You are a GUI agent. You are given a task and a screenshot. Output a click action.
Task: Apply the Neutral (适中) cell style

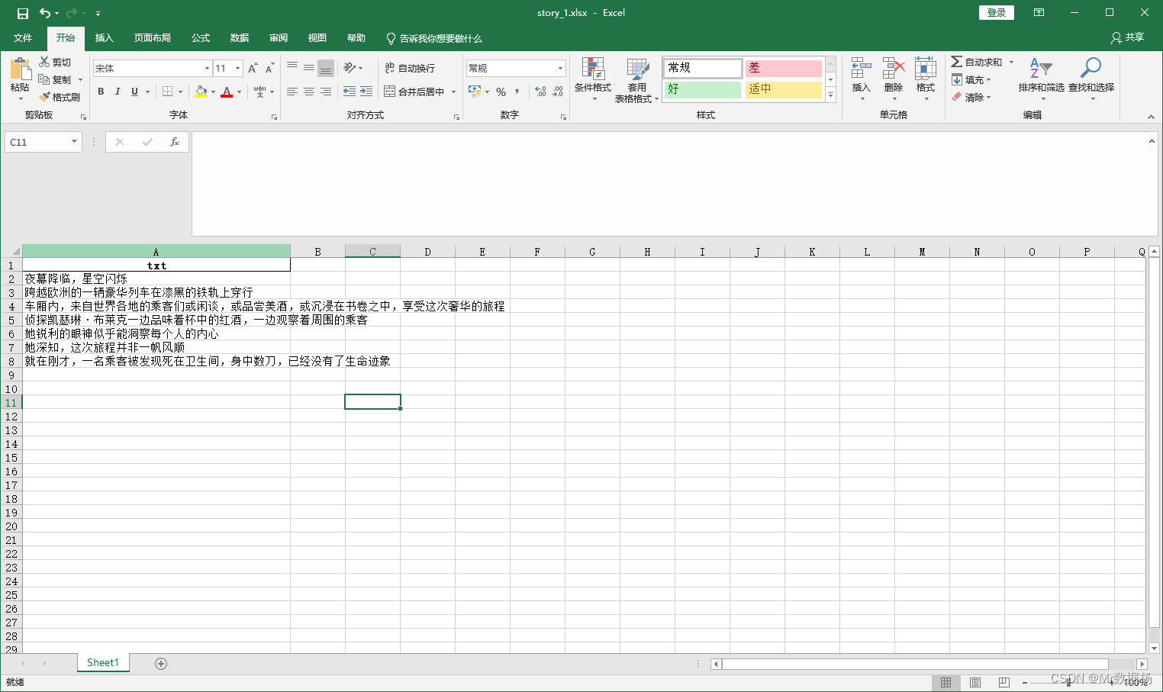click(783, 89)
